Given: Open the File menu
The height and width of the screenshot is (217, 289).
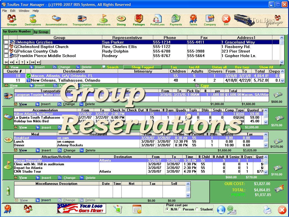Looking at the screenshot, I should click(x=5, y=11).
